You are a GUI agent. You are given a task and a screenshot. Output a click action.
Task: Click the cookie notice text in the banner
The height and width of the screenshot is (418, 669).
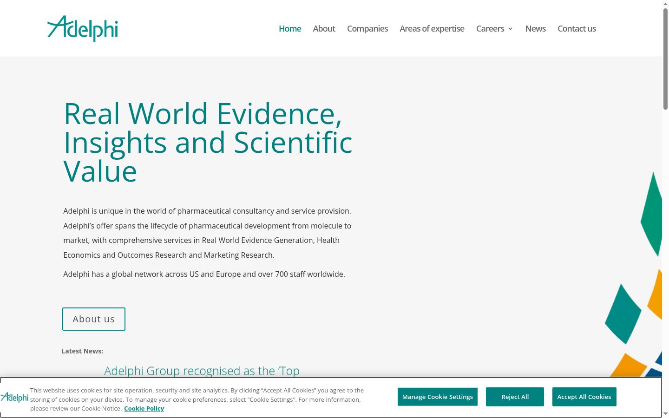197,399
